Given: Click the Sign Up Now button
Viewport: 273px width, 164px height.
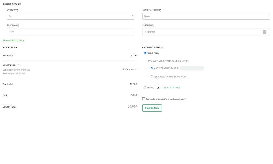Looking at the screenshot, I should point(152,108).
